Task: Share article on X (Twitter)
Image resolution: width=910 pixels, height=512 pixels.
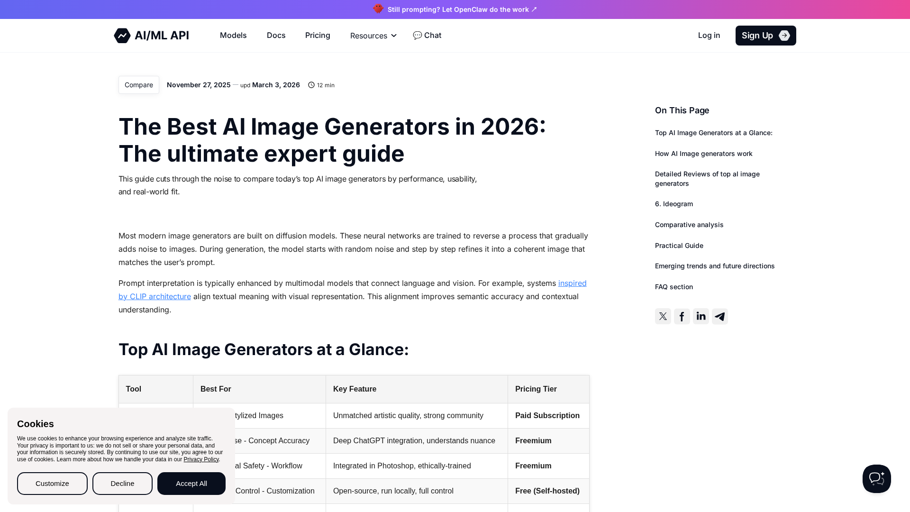Action: pos(663,316)
